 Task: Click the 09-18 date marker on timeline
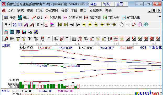point(77,44)
